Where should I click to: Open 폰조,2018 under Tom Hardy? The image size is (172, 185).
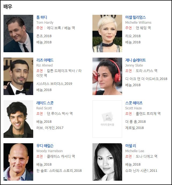click(44, 36)
